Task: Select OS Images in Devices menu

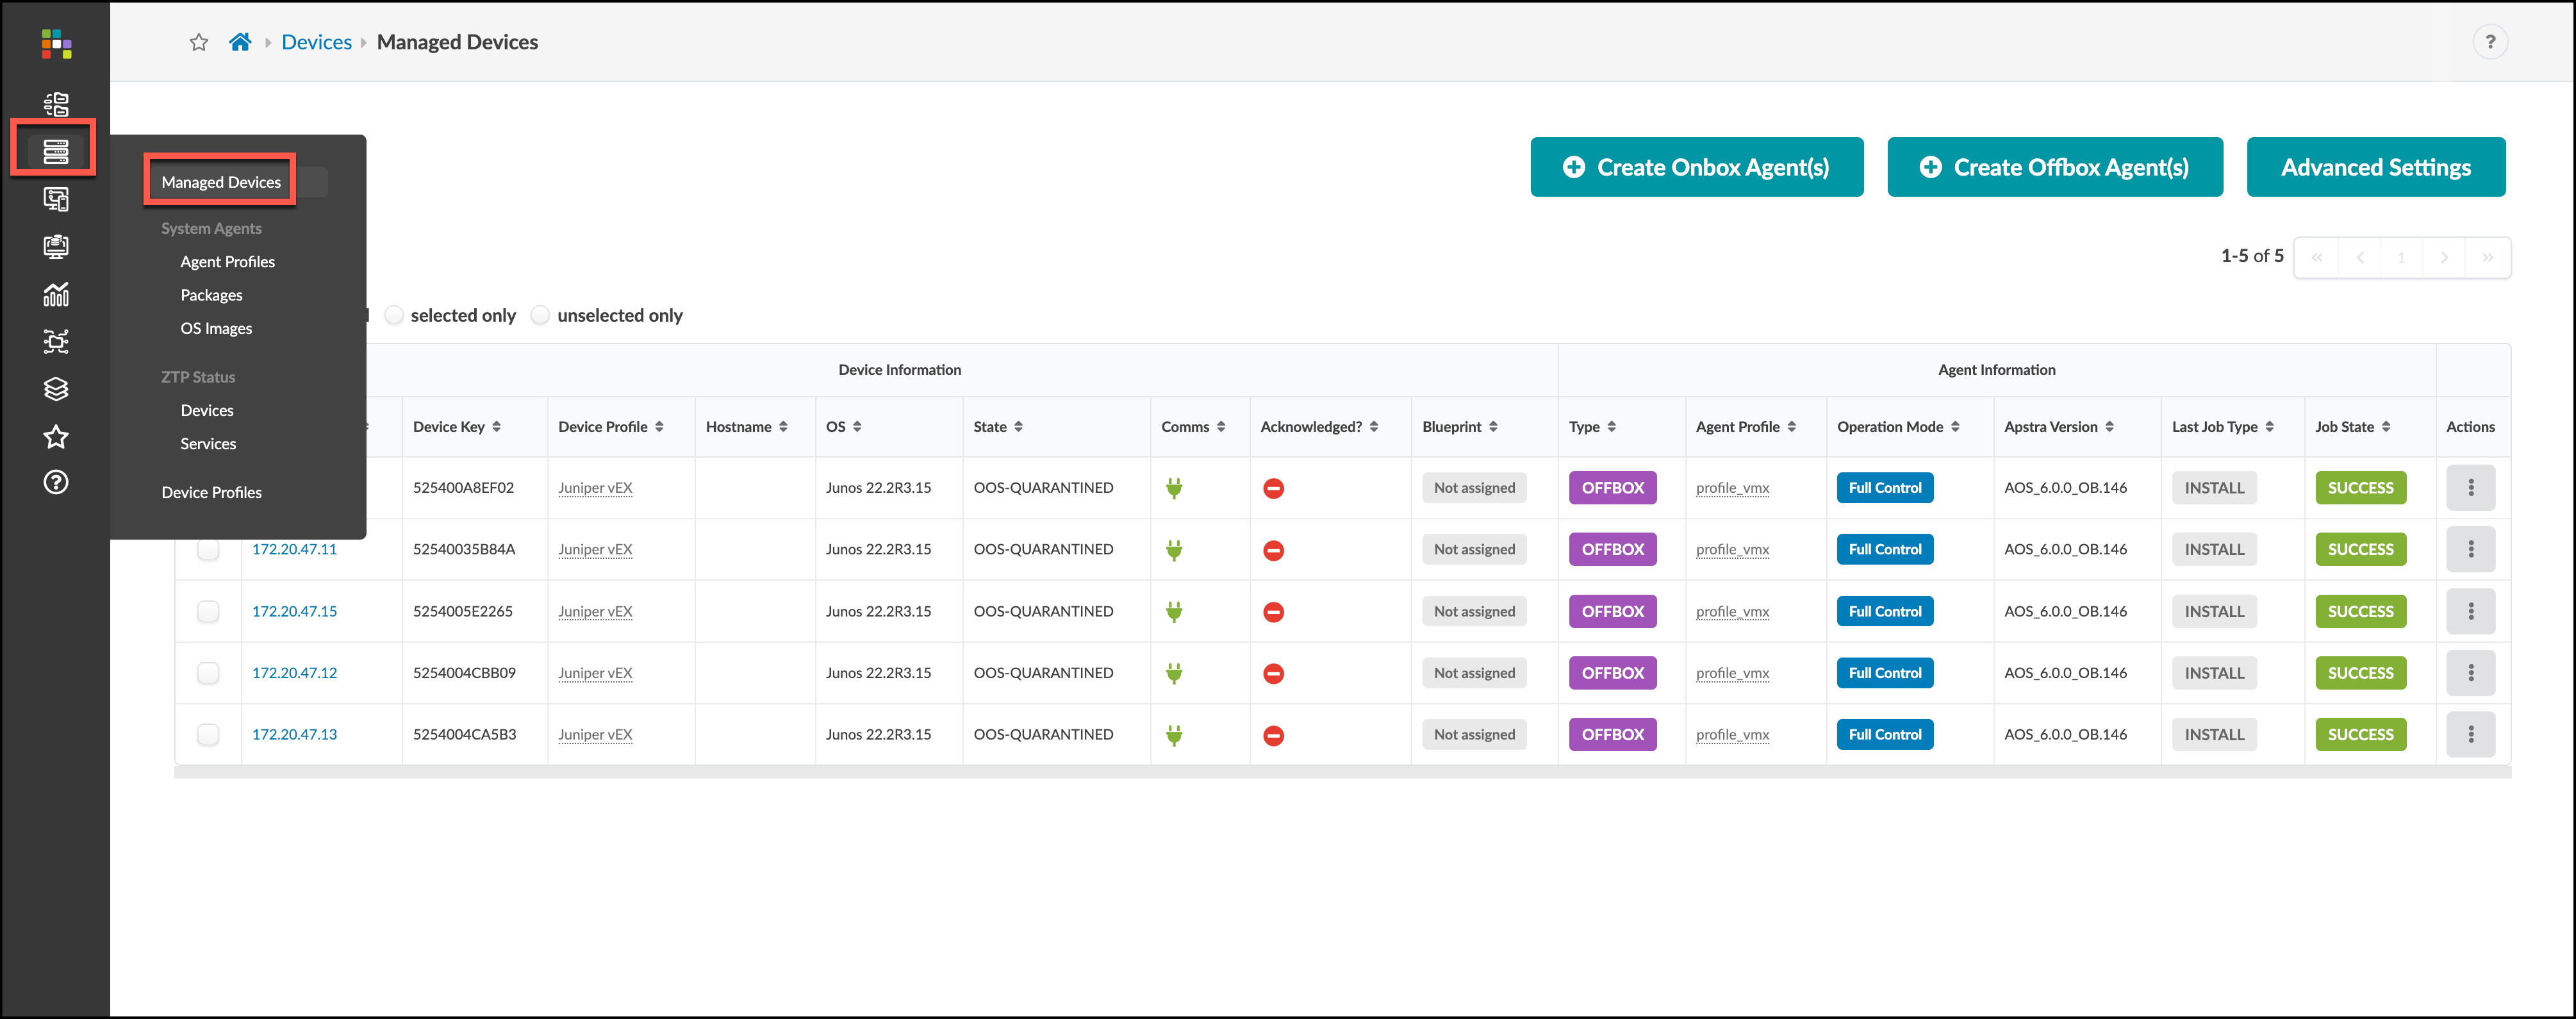Action: [216, 328]
